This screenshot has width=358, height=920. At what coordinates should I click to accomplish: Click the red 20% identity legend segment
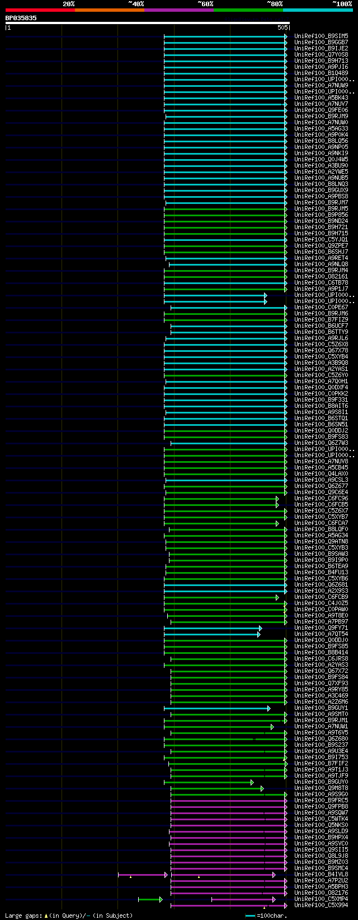[x=40, y=10]
